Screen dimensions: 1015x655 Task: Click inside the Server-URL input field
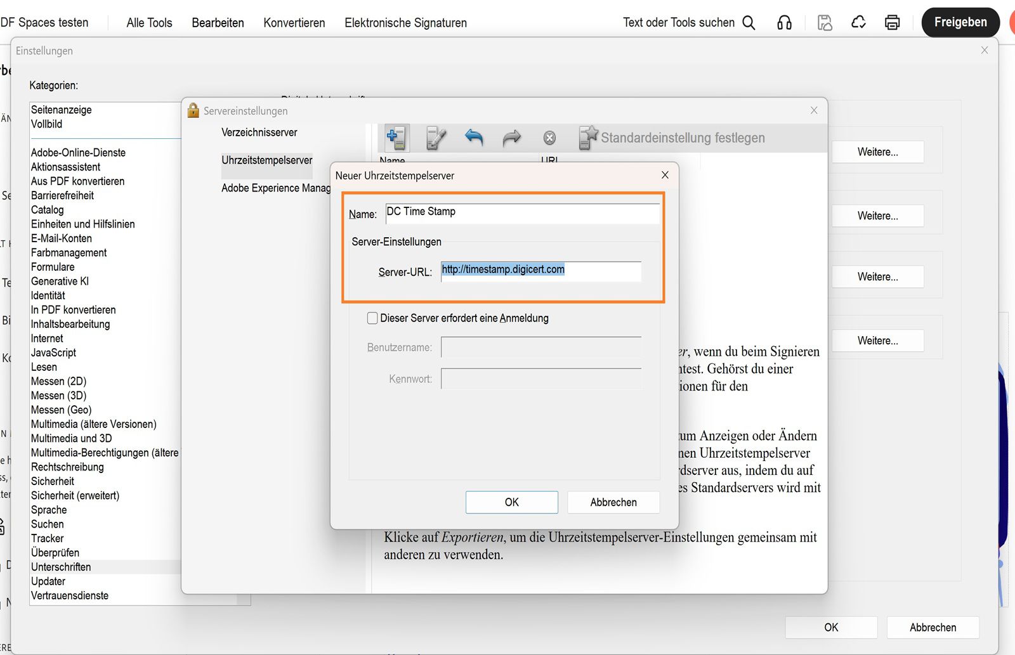coord(540,271)
